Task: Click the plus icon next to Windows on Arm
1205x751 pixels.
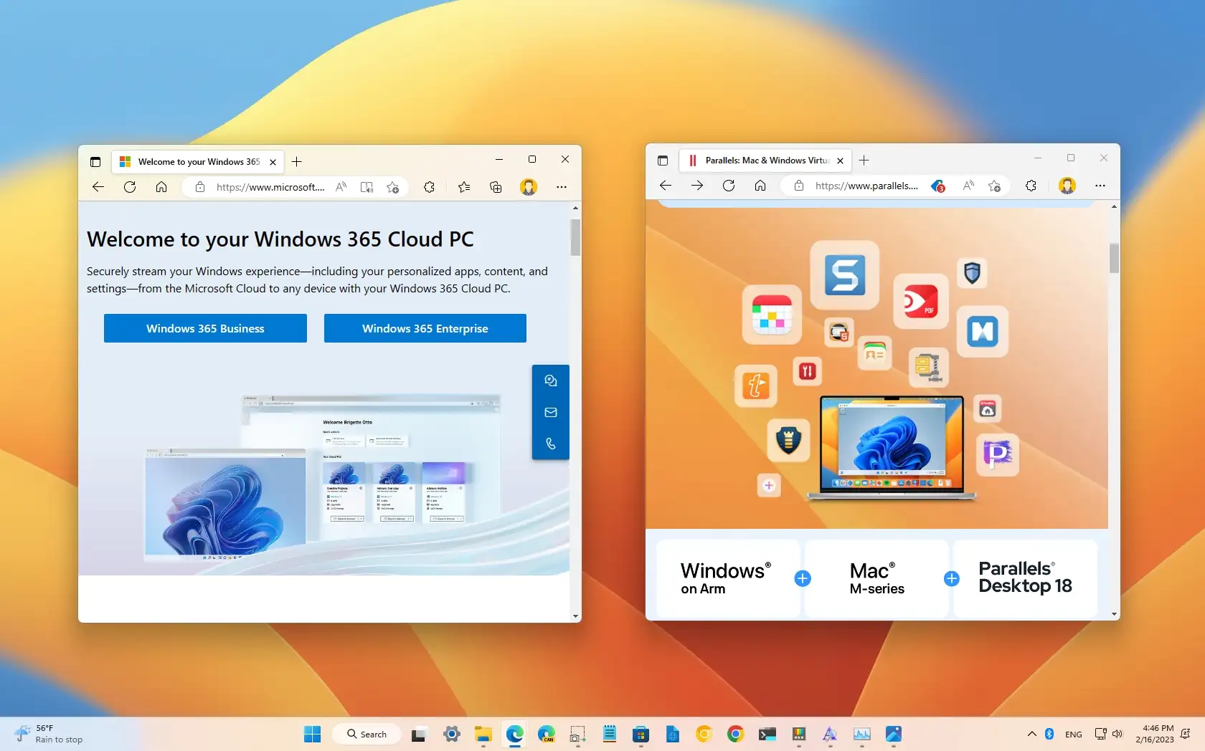Action: [803, 579]
